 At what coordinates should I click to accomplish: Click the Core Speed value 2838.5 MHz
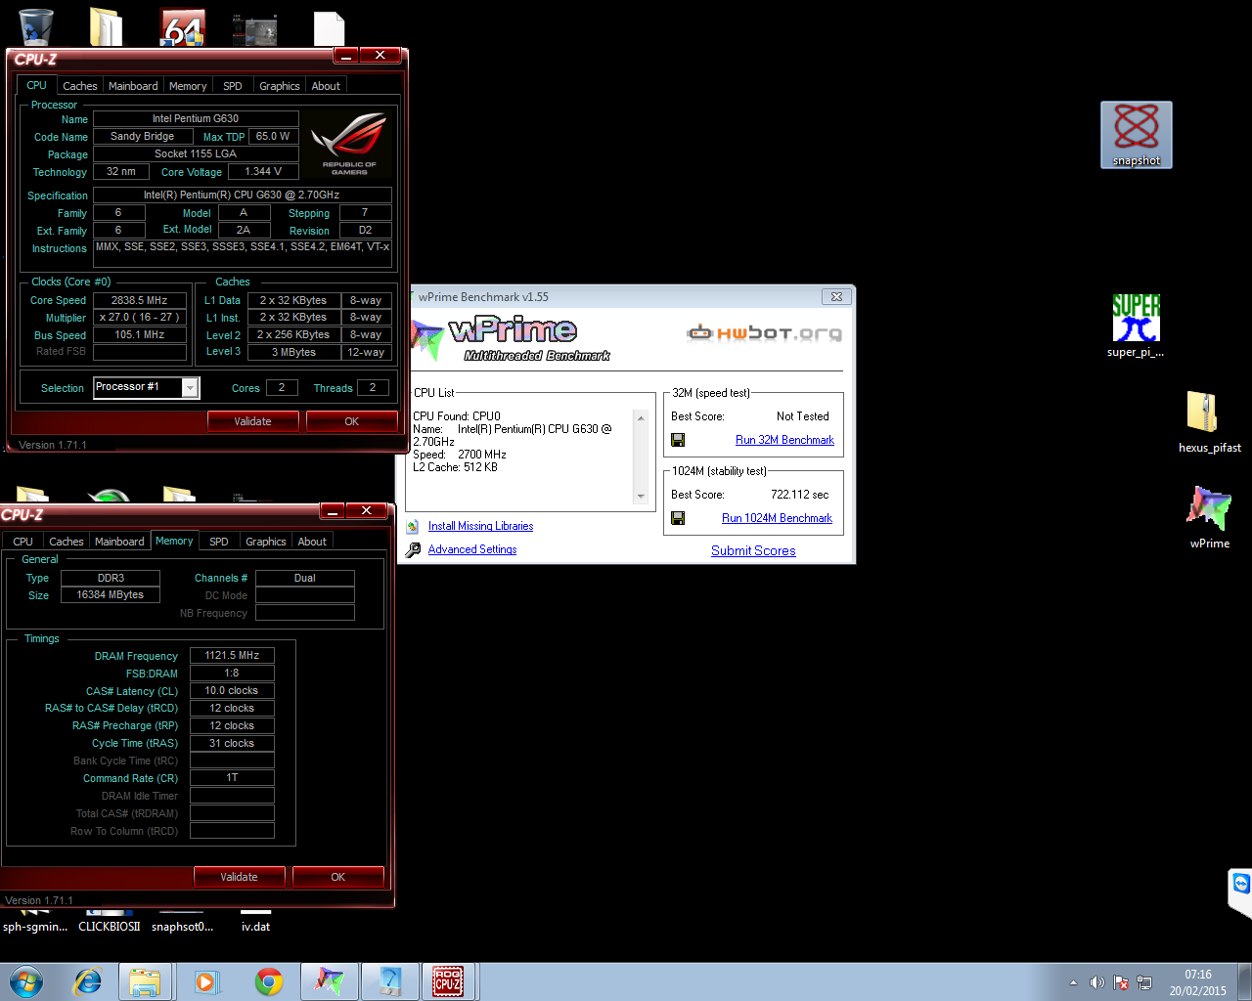pyautogui.click(x=139, y=300)
